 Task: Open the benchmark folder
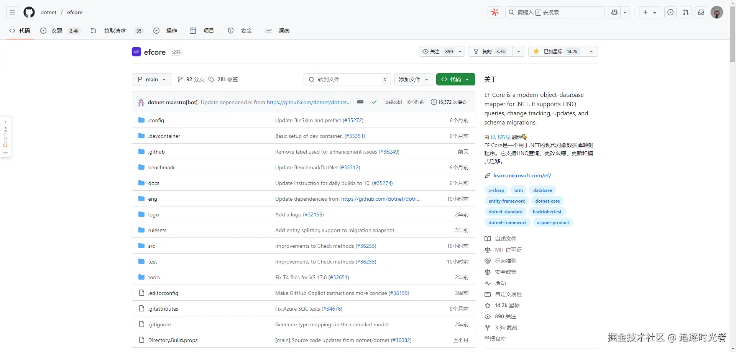pyautogui.click(x=161, y=167)
